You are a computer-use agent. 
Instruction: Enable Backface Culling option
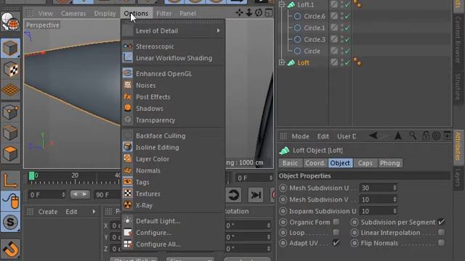click(173, 136)
